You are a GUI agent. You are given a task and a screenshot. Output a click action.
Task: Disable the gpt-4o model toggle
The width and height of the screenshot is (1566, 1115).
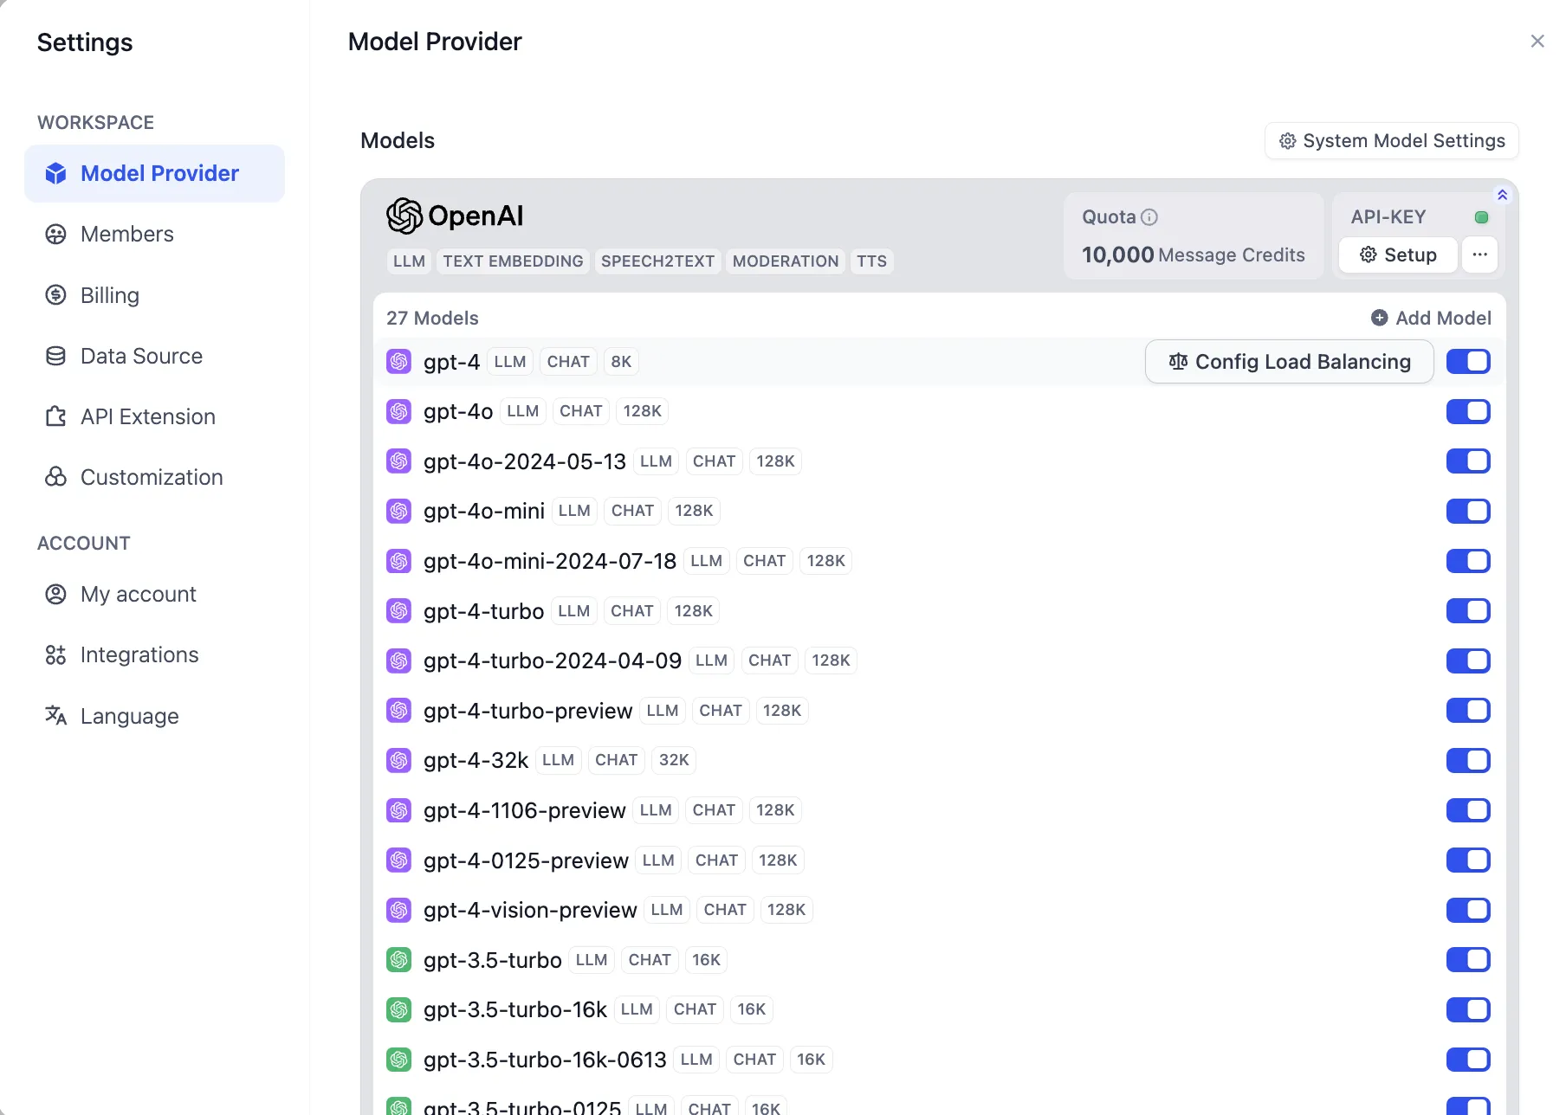(x=1468, y=411)
